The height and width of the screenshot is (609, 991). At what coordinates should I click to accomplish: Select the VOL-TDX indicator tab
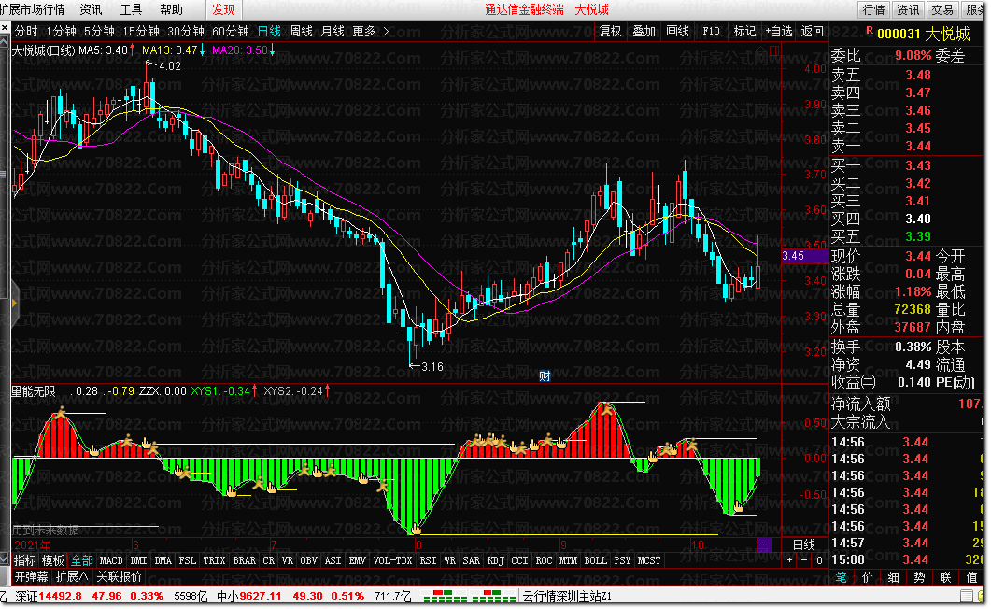pyautogui.click(x=392, y=560)
